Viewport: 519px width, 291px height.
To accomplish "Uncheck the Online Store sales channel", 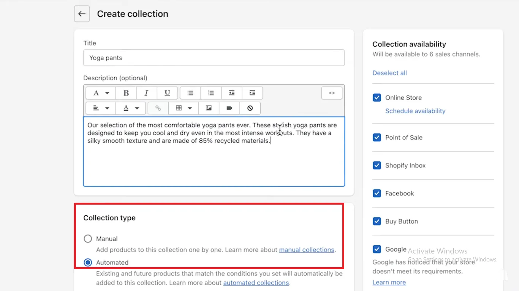I will (x=377, y=98).
